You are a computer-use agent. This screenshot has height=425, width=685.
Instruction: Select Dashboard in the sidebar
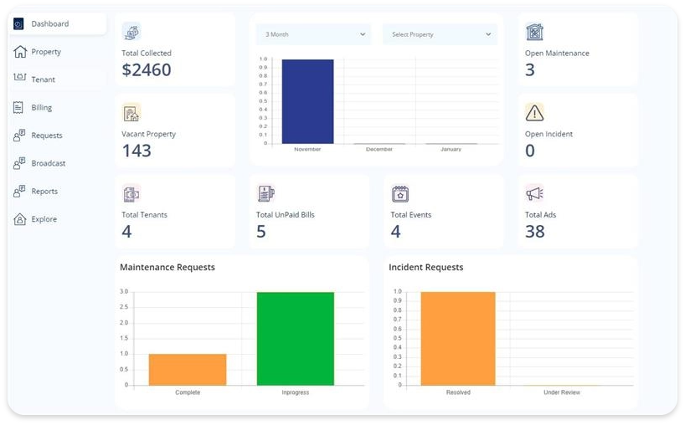50,24
